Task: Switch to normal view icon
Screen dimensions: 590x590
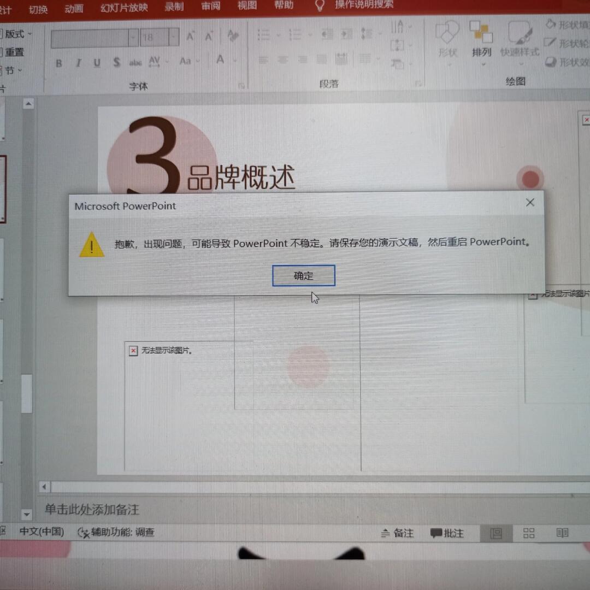Action: (496, 533)
